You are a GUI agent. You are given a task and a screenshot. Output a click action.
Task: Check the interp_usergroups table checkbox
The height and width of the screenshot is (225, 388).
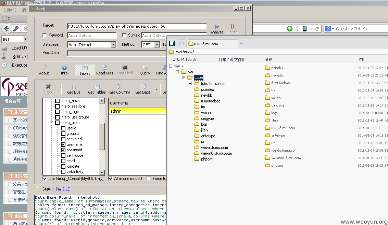58,117
